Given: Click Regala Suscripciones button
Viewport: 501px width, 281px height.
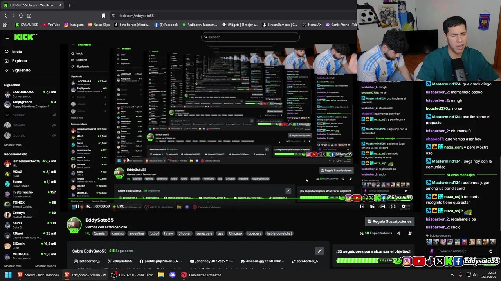Looking at the screenshot, I should [x=389, y=221].
